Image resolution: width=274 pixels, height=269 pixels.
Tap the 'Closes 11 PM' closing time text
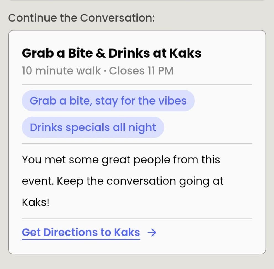click(x=141, y=71)
